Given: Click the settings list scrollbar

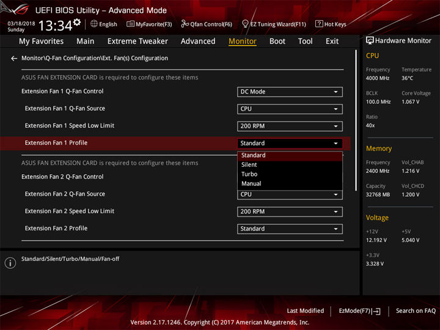Looking at the screenshot, I should click(x=356, y=120).
